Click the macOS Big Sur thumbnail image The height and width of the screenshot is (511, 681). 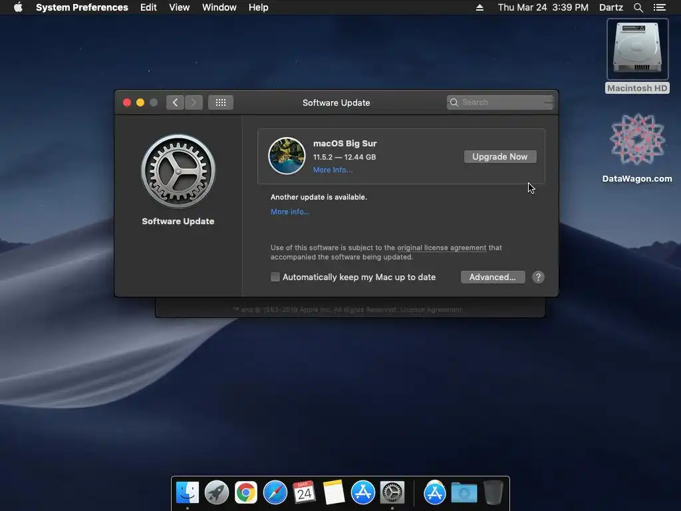coord(287,156)
